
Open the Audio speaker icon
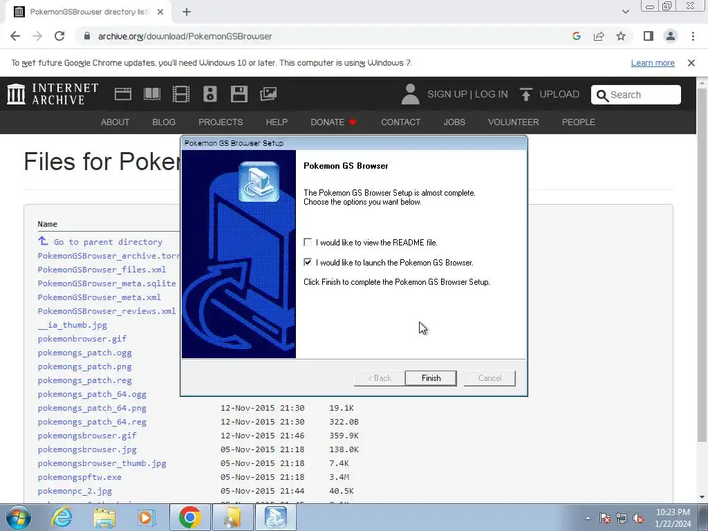click(210, 94)
